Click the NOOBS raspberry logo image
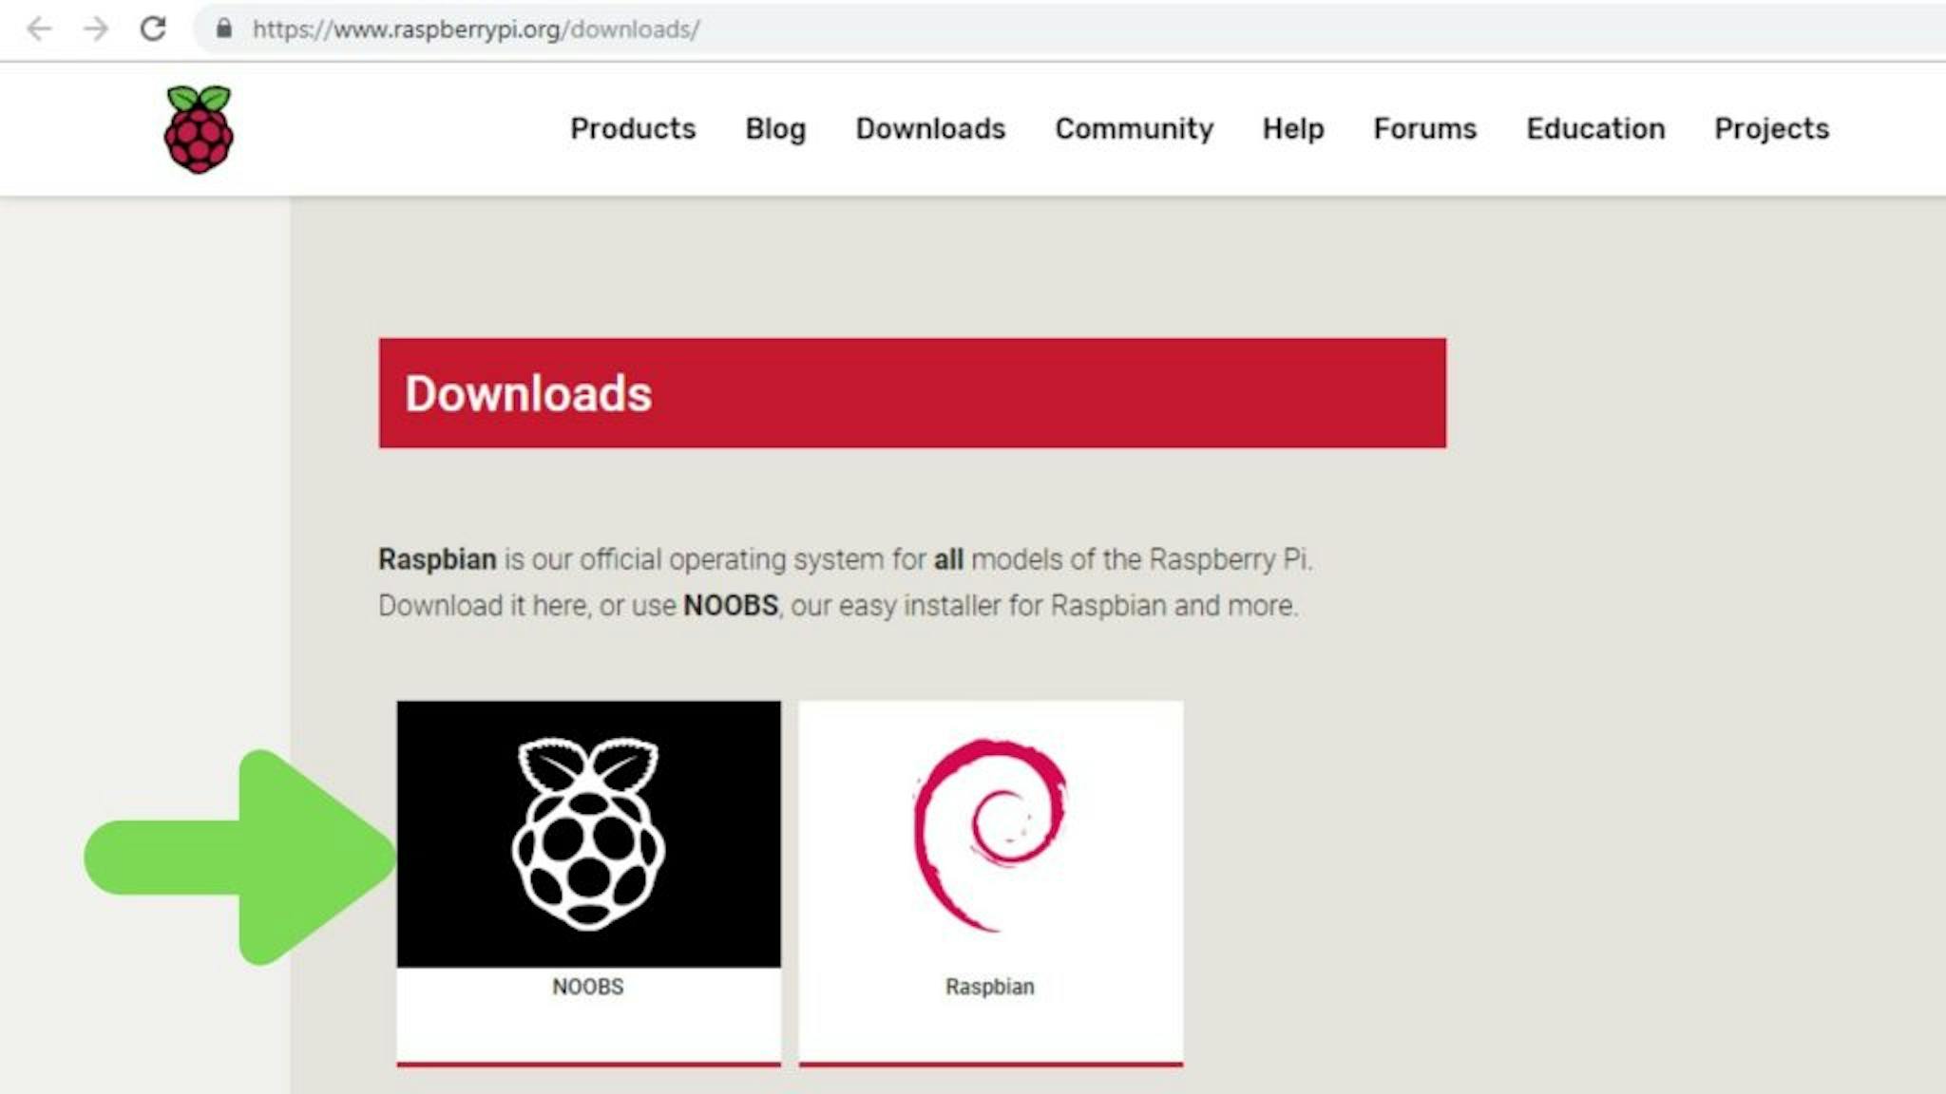This screenshot has height=1094, width=1946. coord(589,834)
